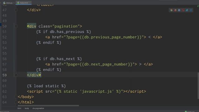Click the closing </a> tag on line 52
This screenshot has height=112, width=199.
pyautogui.click(x=157, y=37)
